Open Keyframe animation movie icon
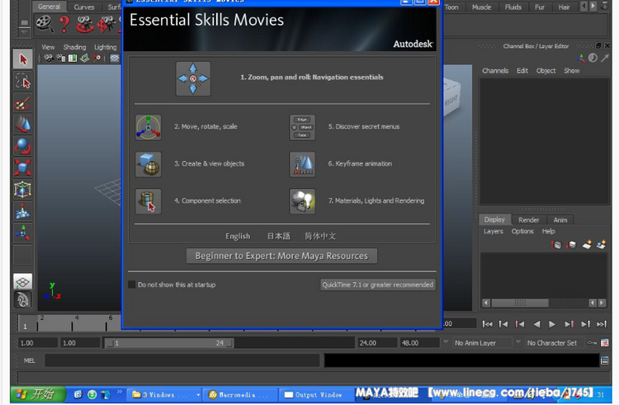Image resolution: width=619 pixels, height=405 pixels. 302,164
